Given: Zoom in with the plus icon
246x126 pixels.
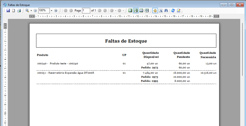Looking at the screenshot, I should pos(56,10).
